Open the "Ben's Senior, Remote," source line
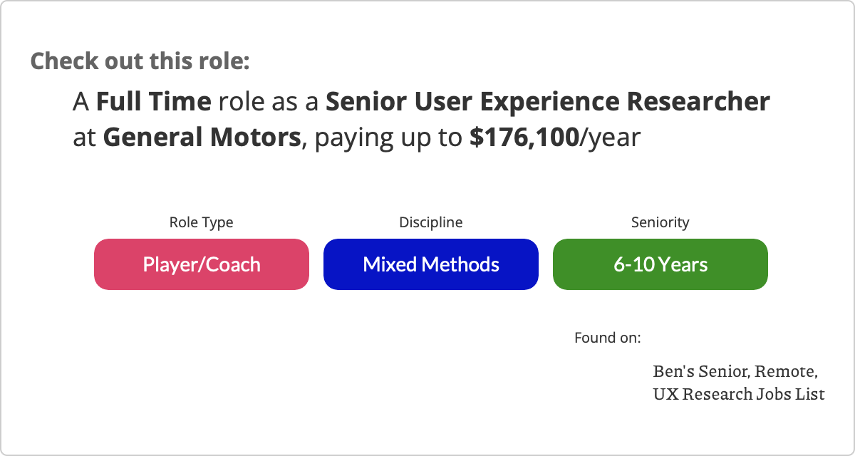Screen dimensions: 855x456 coord(735,372)
